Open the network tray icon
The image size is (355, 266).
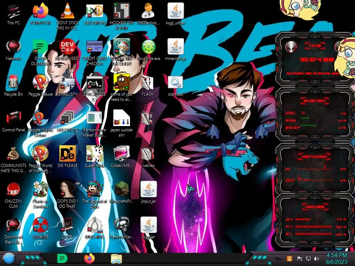point(308,259)
